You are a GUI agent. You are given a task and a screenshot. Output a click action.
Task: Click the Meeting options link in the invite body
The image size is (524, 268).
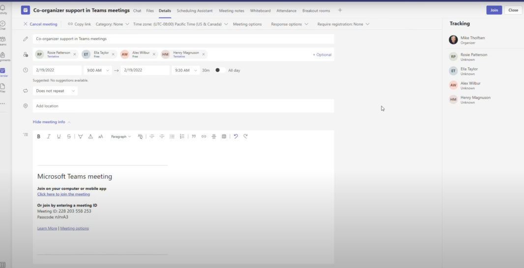[x=75, y=228]
